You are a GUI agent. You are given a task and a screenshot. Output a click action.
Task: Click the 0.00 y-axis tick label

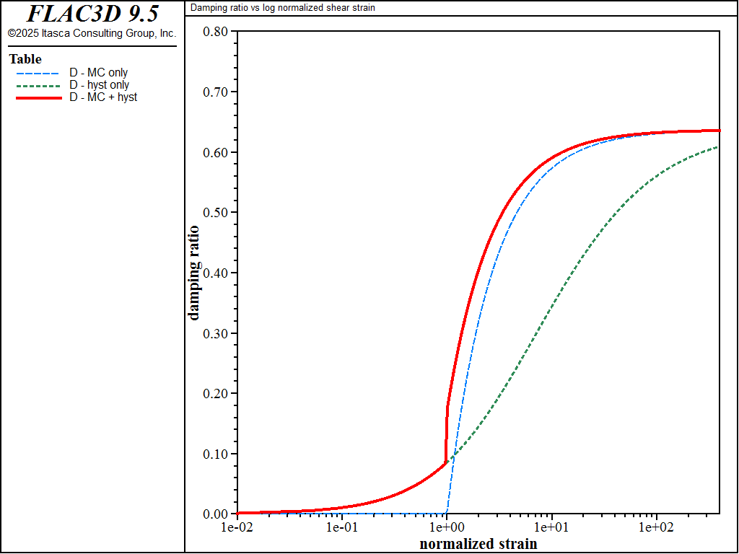(x=215, y=514)
